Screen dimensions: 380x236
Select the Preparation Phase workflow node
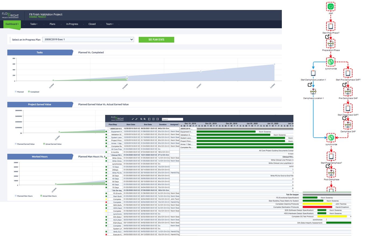331,43
